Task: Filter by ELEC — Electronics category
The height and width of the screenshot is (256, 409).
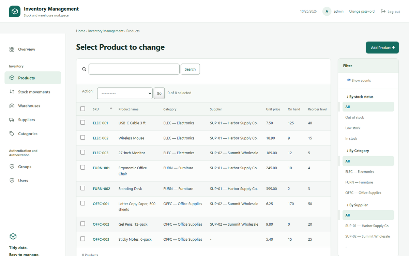Action: point(360,172)
